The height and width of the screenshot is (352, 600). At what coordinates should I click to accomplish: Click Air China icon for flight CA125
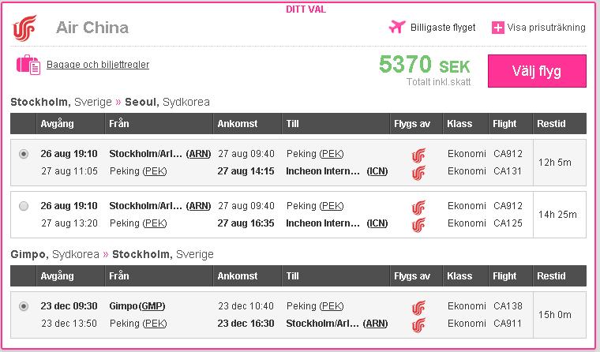tap(418, 223)
